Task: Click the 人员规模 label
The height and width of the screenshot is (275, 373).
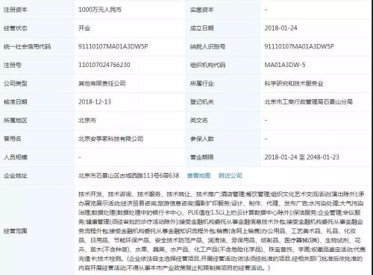Action: click(x=16, y=157)
